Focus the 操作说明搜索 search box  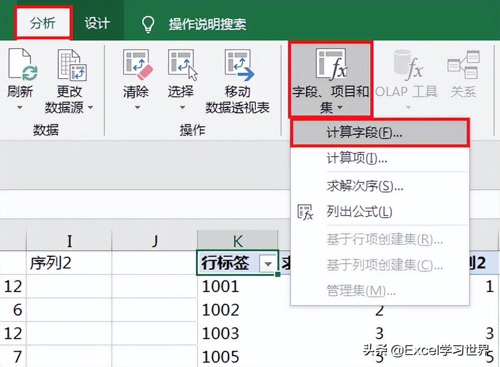(207, 24)
